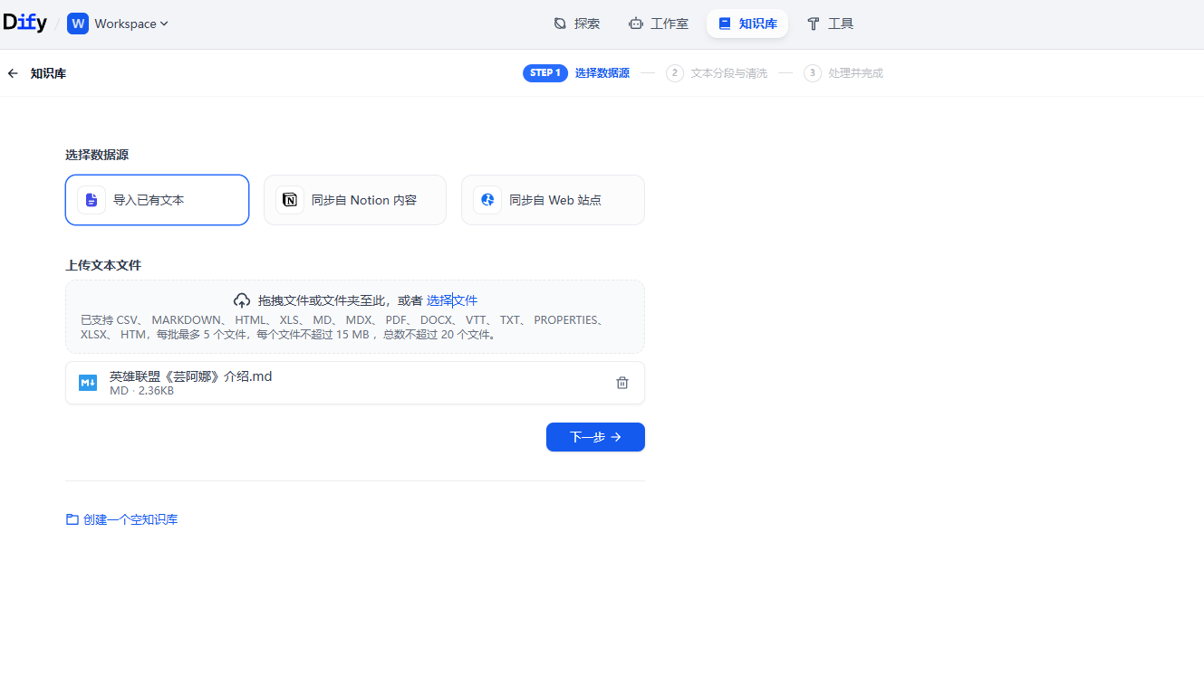Click the Dify logo
The image size is (1204, 675).
[24, 24]
